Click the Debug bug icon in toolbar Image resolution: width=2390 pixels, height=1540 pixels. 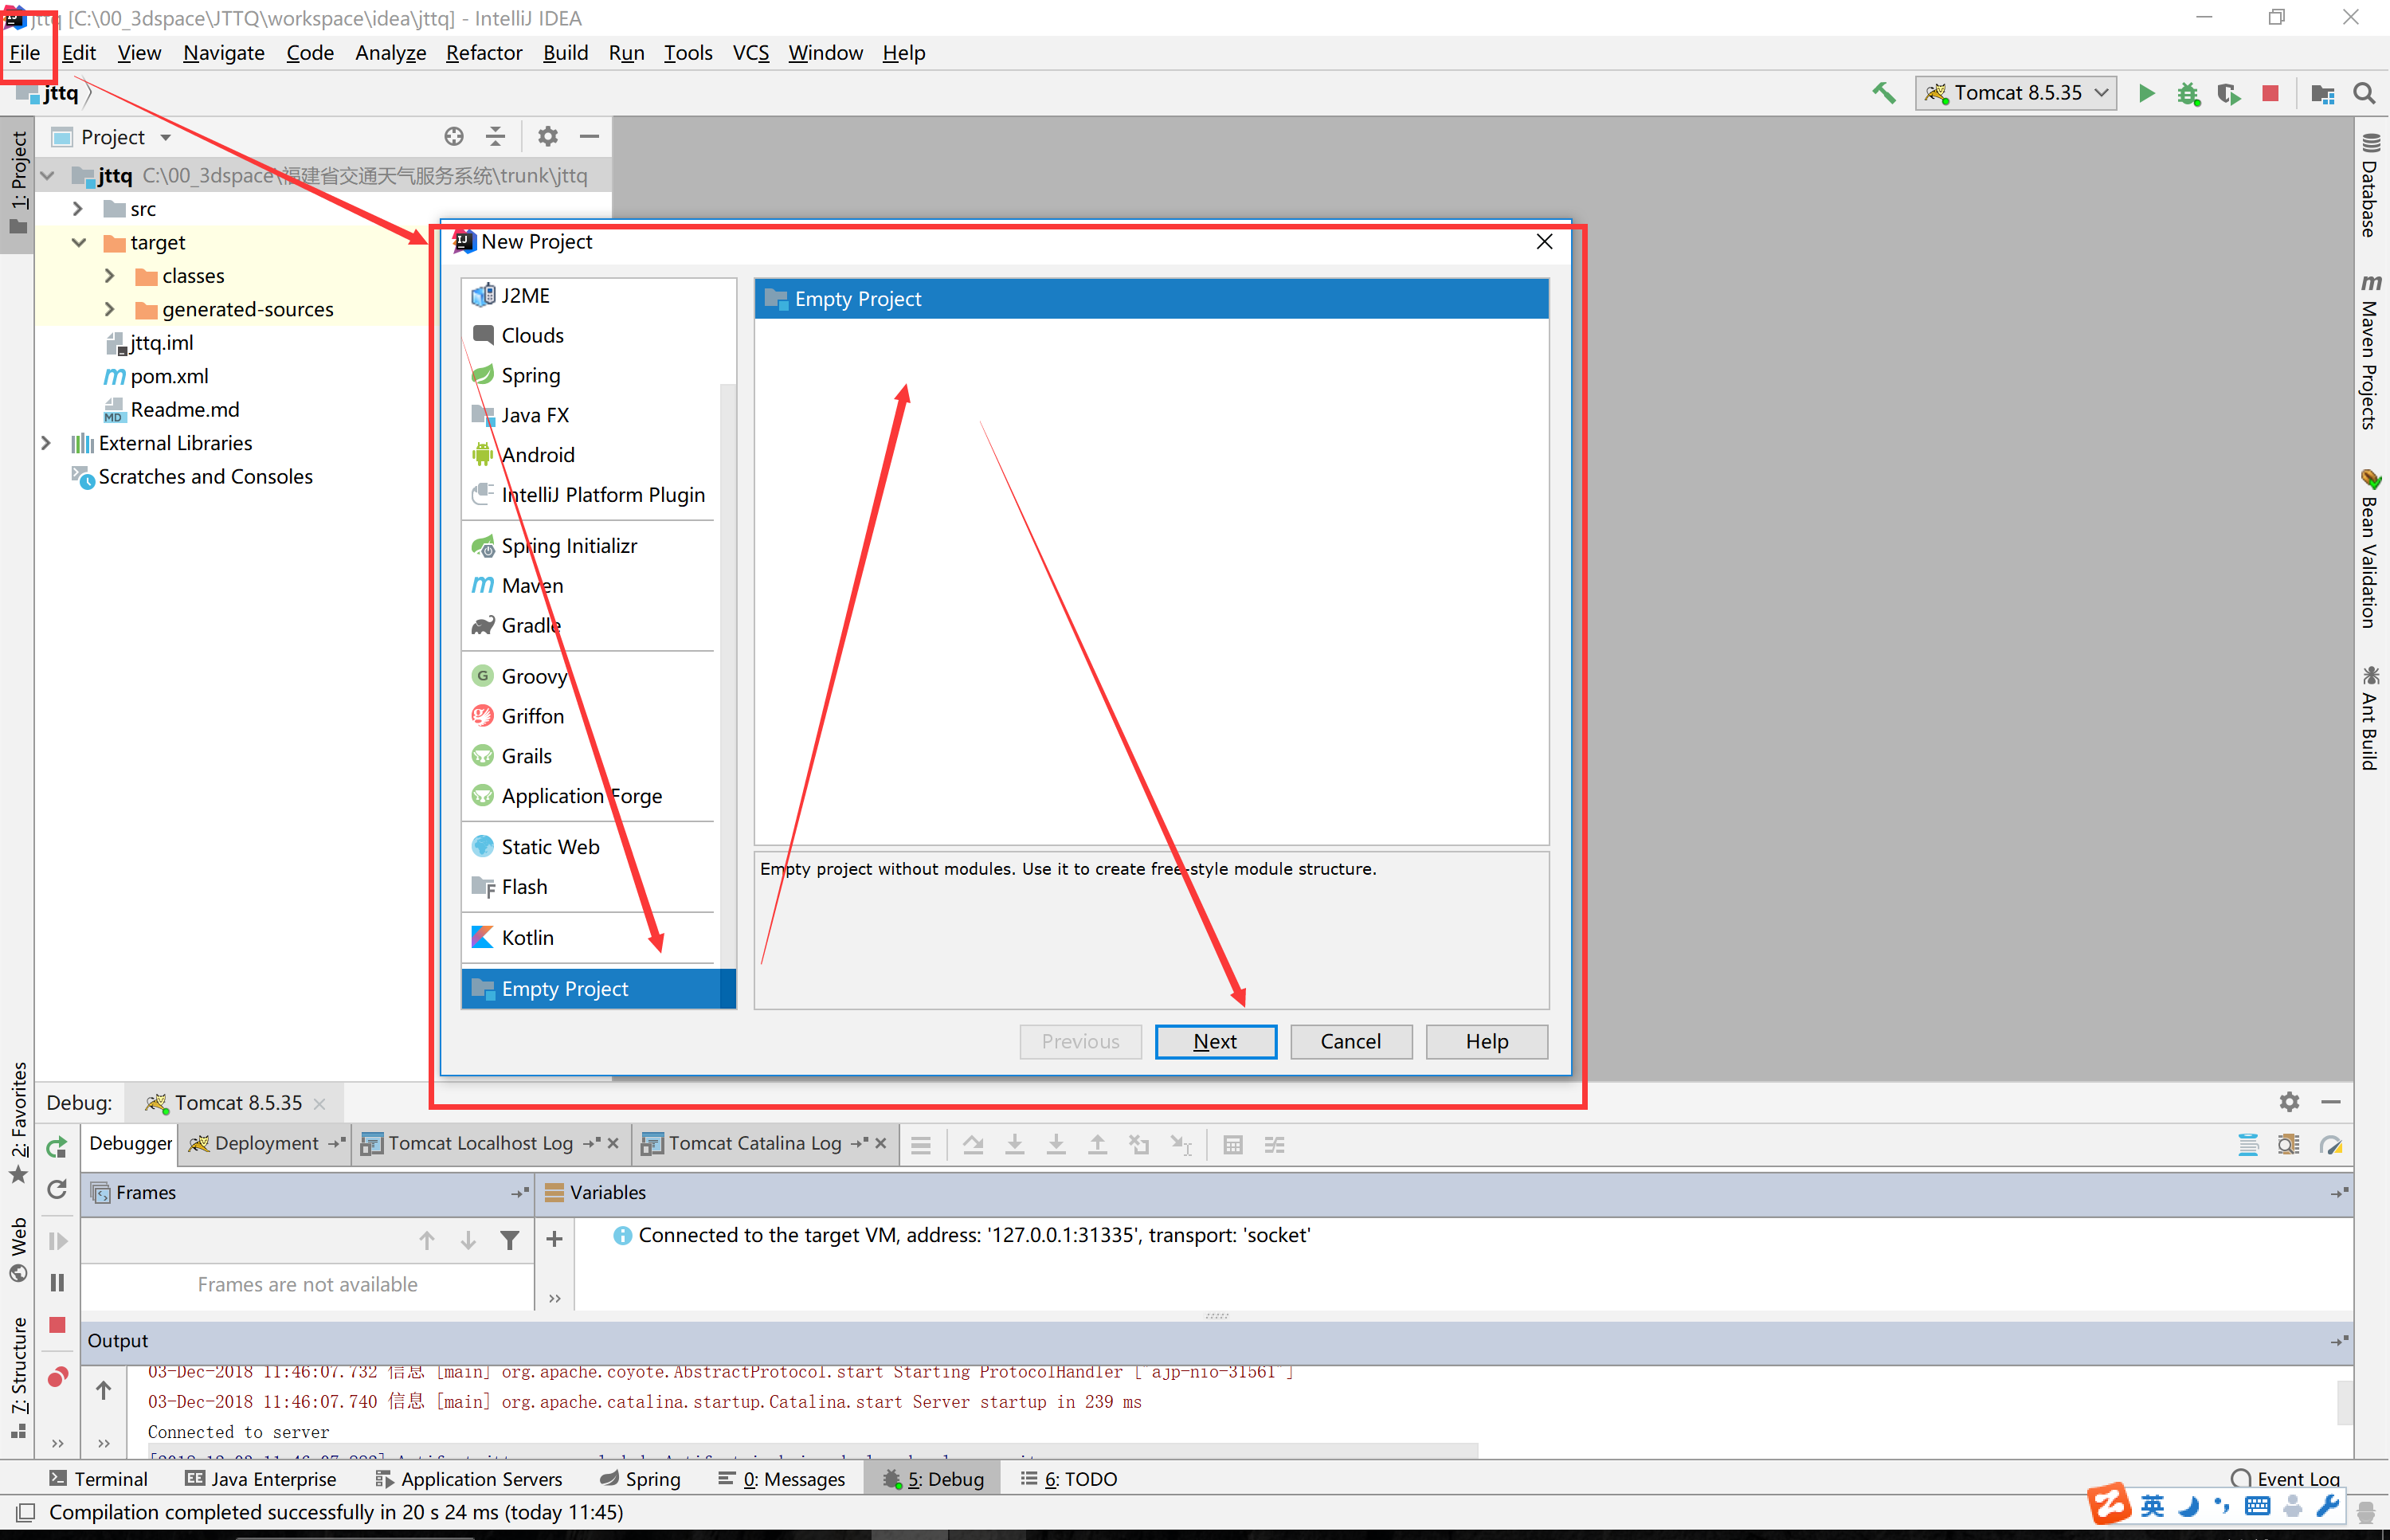[x=2188, y=93]
